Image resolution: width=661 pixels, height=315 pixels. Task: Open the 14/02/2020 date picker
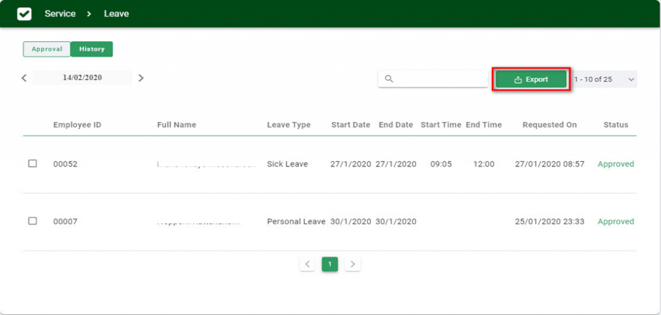[82, 78]
